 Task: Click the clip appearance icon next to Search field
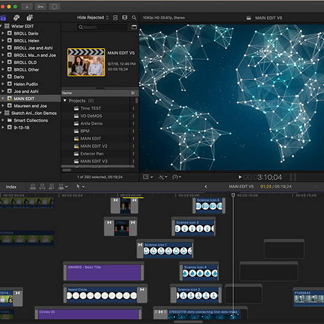pos(134,27)
